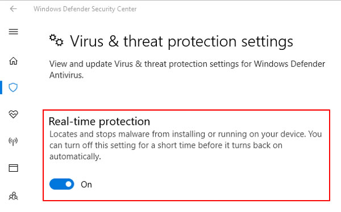Viewport: 341px width, 212px height.
Task: Click the "Windows Defender Security Center" window title
Action: (85, 9)
